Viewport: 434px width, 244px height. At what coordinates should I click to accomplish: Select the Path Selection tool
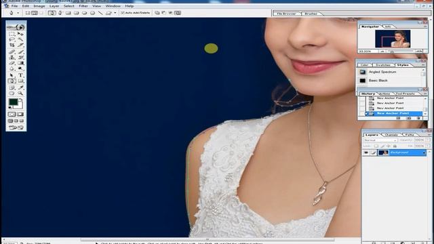pos(12,75)
